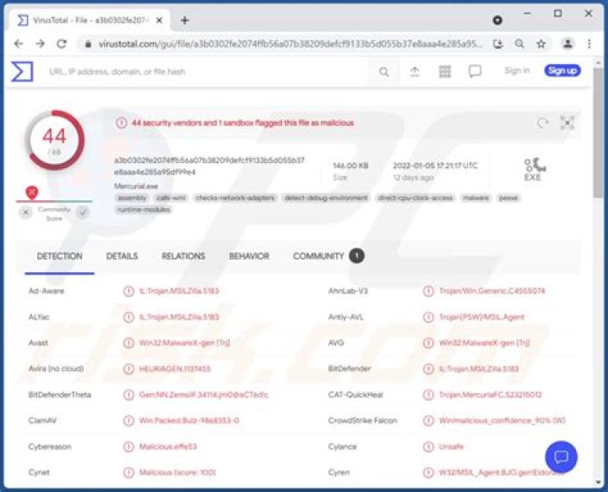The image size is (608, 492).
Task: Click the search magnifier icon
Action: click(384, 72)
